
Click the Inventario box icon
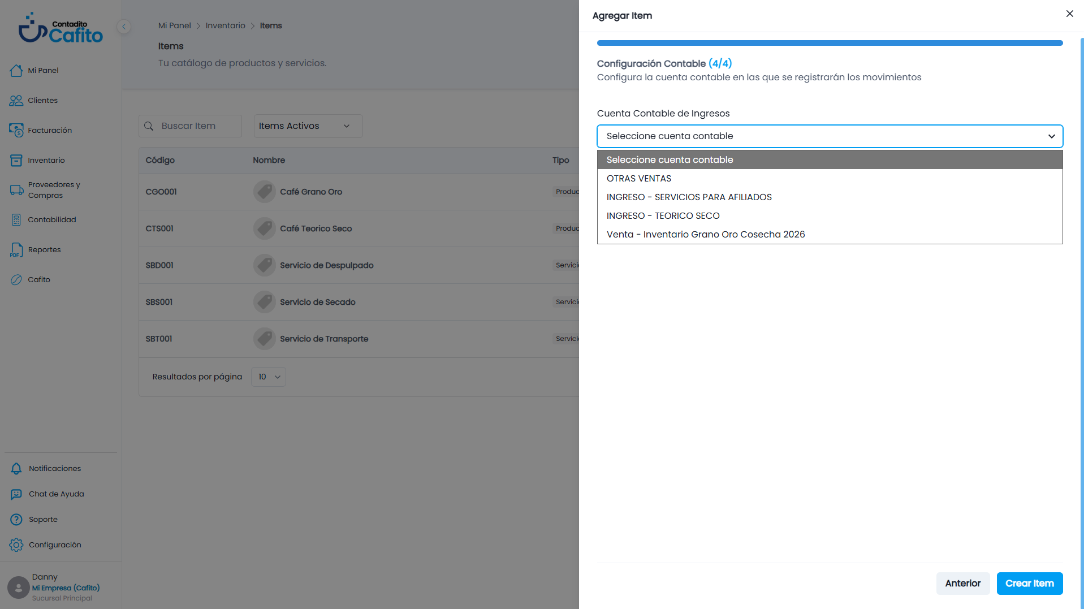16,161
